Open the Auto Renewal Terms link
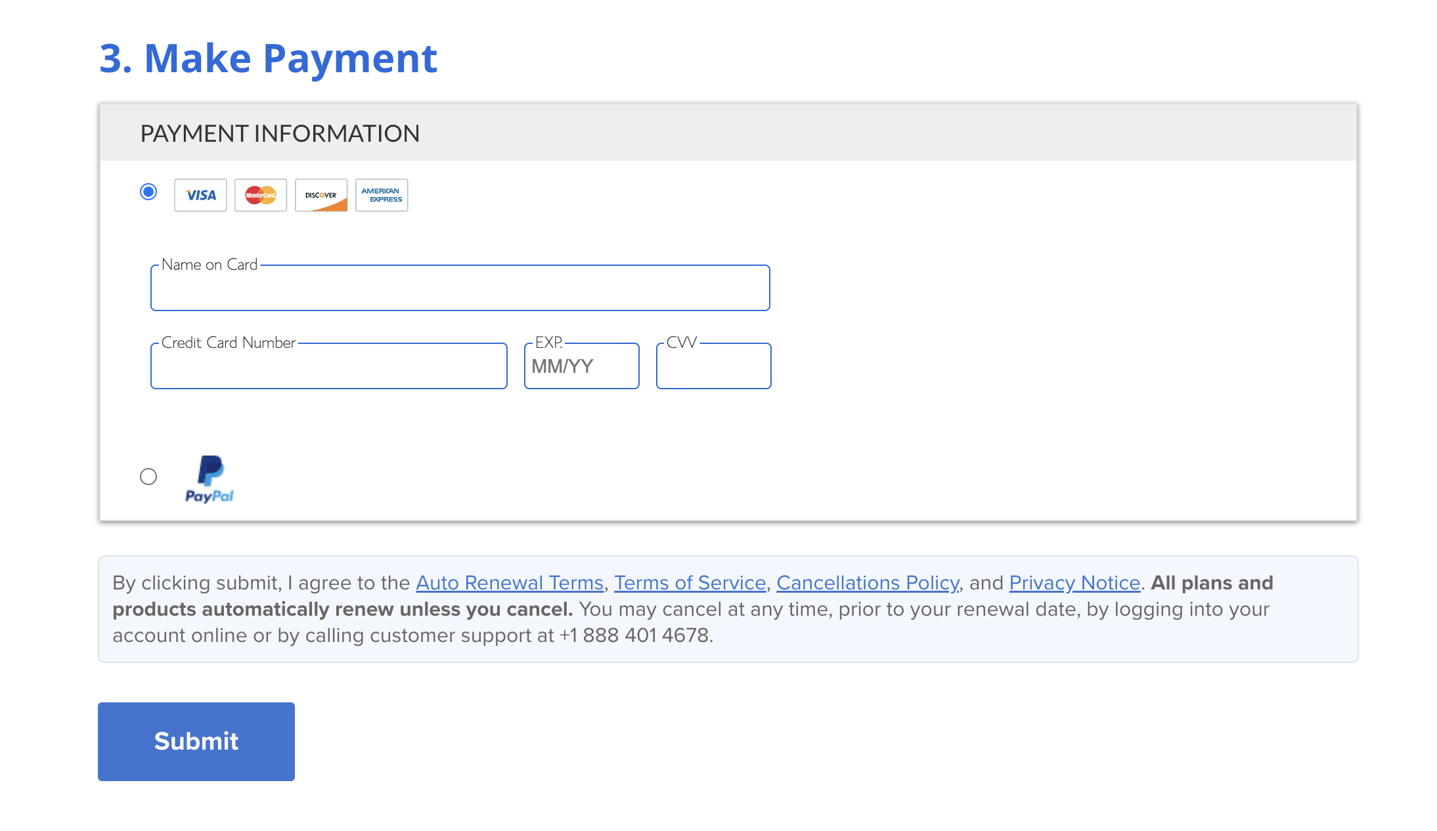Image resolution: width=1437 pixels, height=831 pixels. coord(510,583)
